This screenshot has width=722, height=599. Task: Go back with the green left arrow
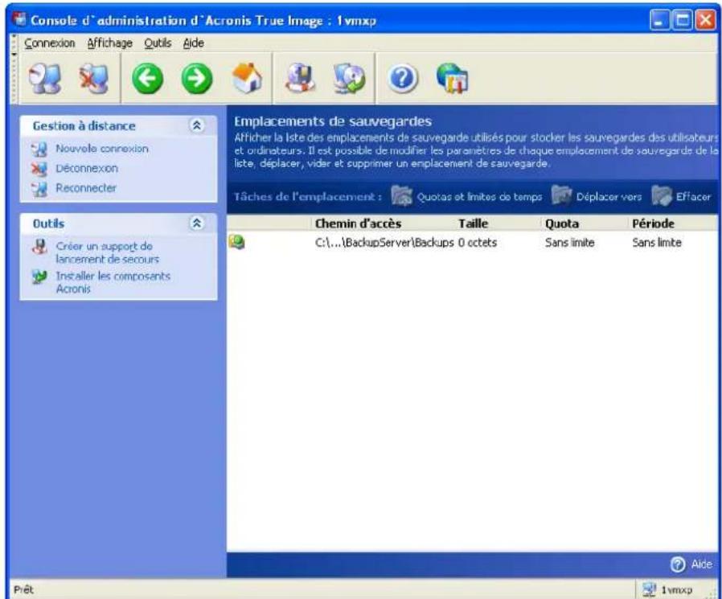pos(147,79)
